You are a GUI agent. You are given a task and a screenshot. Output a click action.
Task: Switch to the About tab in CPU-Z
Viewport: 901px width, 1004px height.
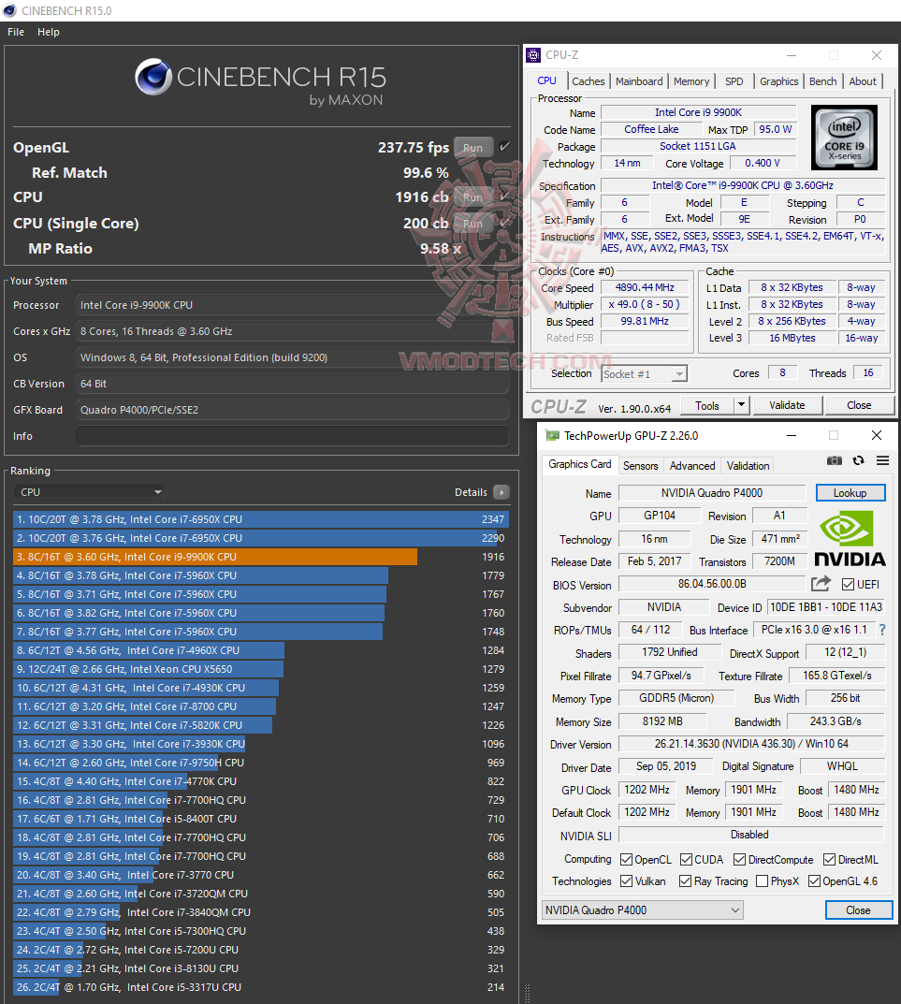[x=863, y=81]
